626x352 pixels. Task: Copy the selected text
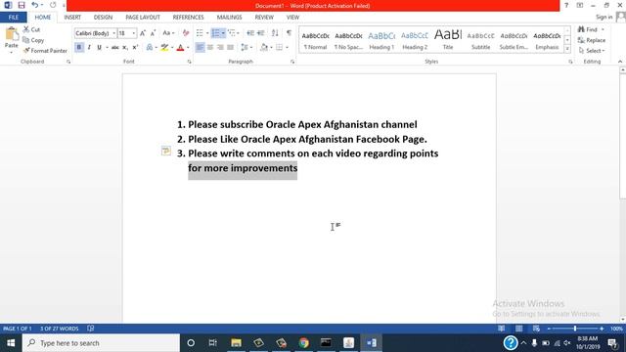pyautogui.click(x=33, y=40)
